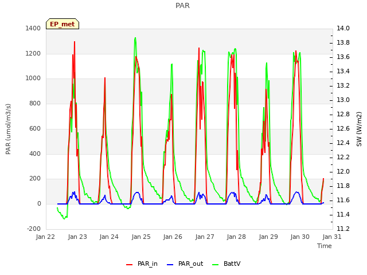Click the EP_met annotation label
The image size is (367, 275).
pos(63,24)
